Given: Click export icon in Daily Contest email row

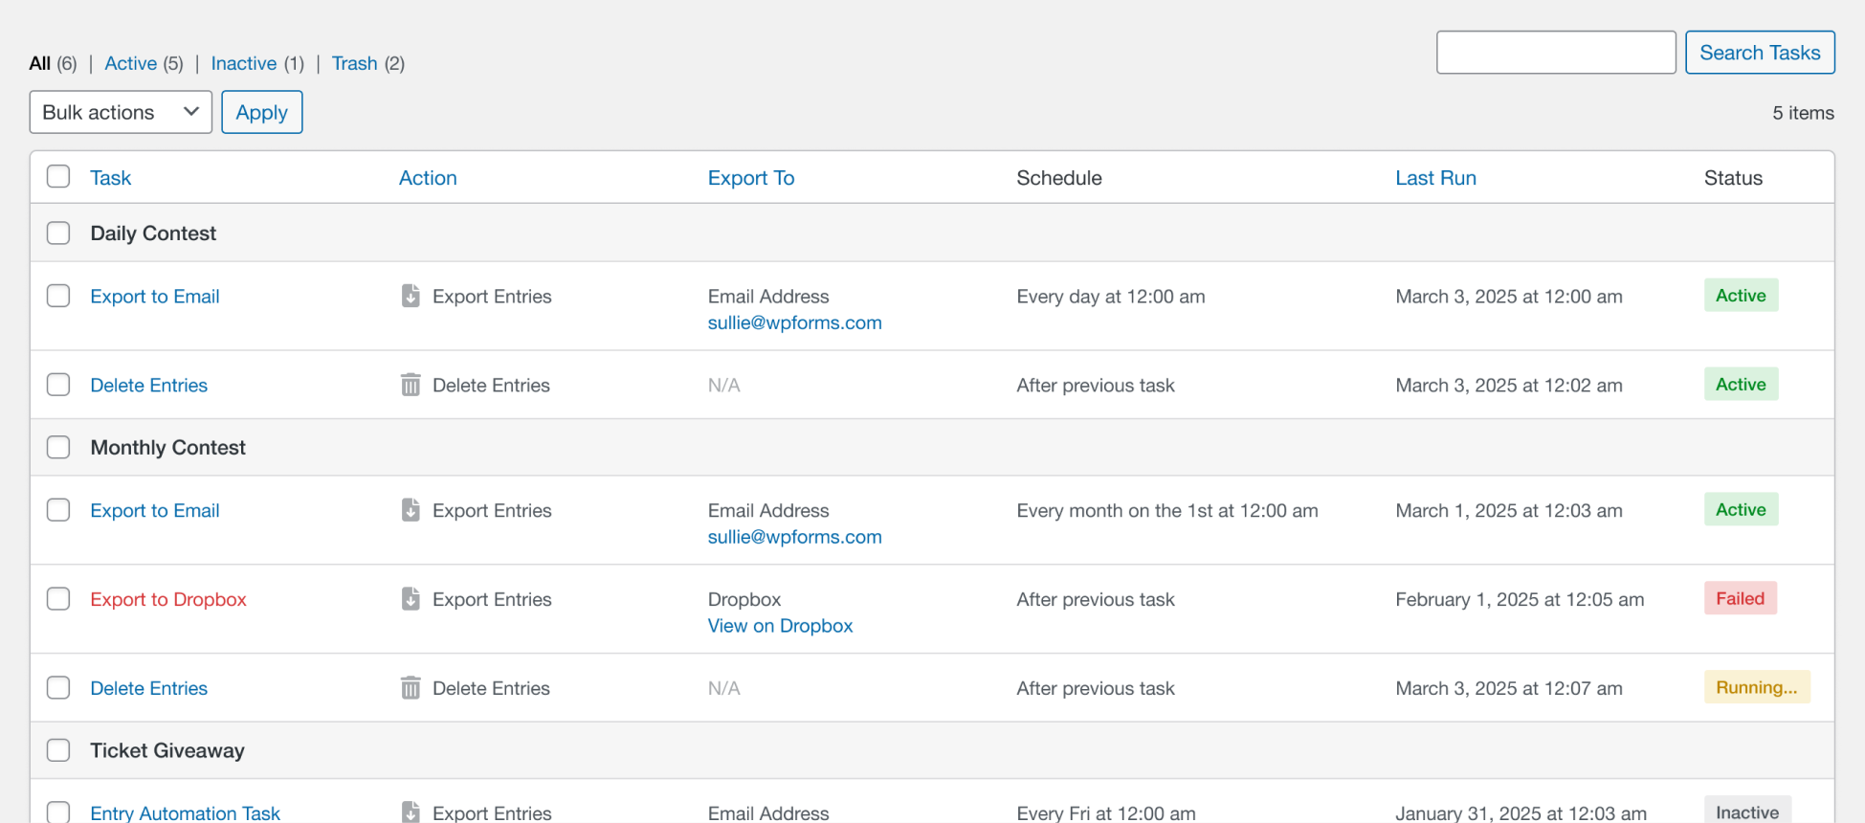Looking at the screenshot, I should click(x=411, y=297).
